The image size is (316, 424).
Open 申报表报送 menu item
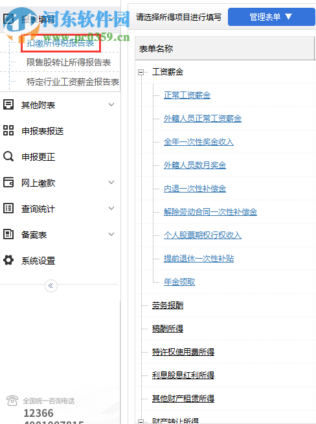[42, 131]
